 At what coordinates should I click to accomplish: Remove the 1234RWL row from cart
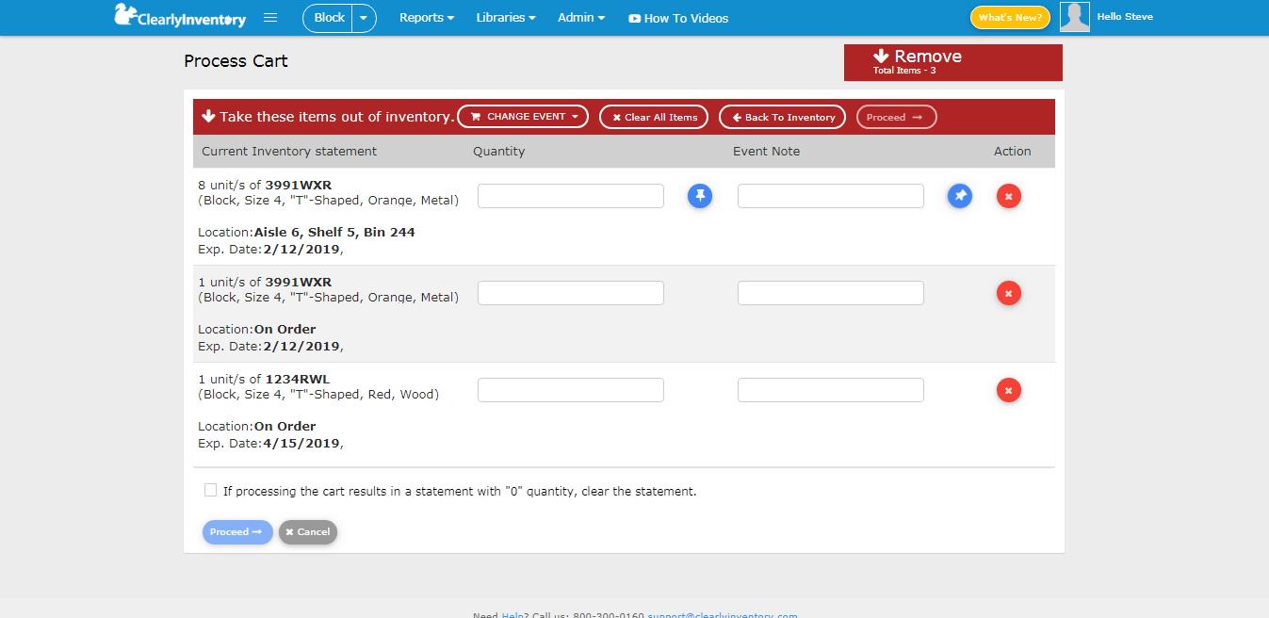pyautogui.click(x=1009, y=390)
